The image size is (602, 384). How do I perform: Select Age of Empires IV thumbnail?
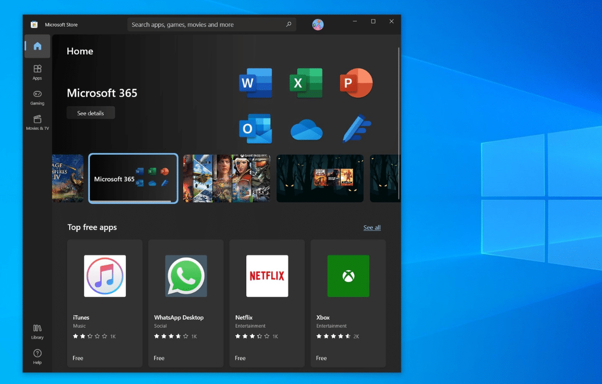68,179
